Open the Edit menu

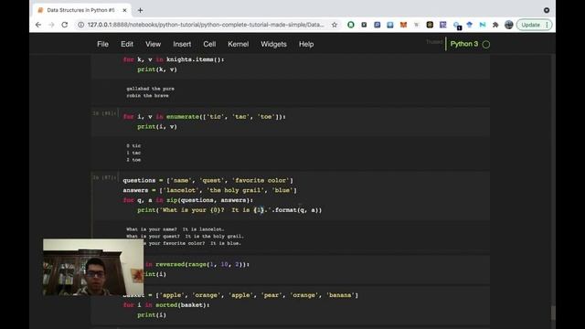(127, 44)
